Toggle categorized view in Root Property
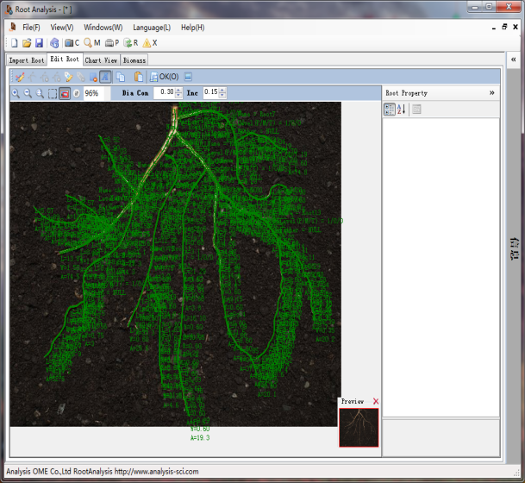 click(390, 110)
